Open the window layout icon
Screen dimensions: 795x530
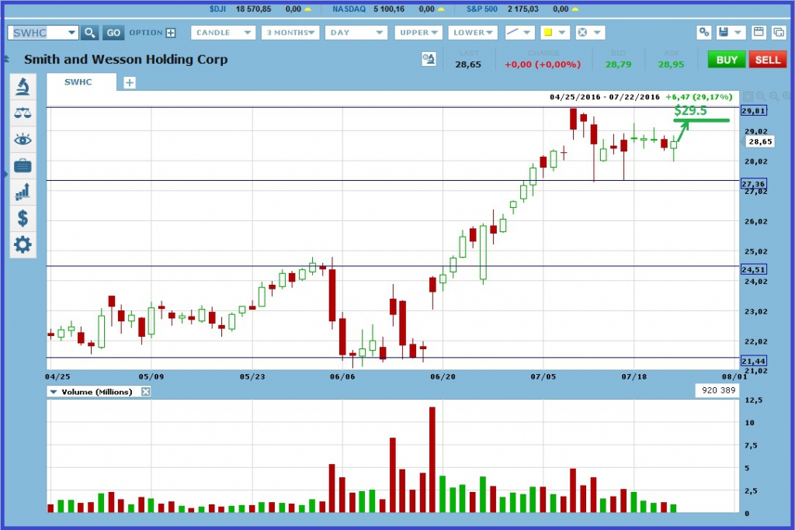(759, 33)
